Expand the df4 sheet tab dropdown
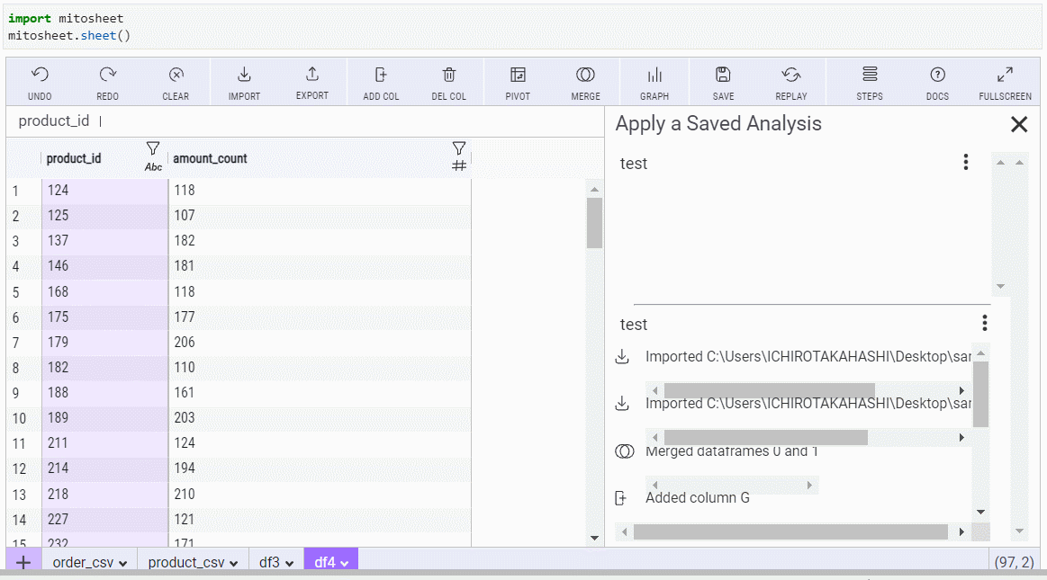 (345, 564)
